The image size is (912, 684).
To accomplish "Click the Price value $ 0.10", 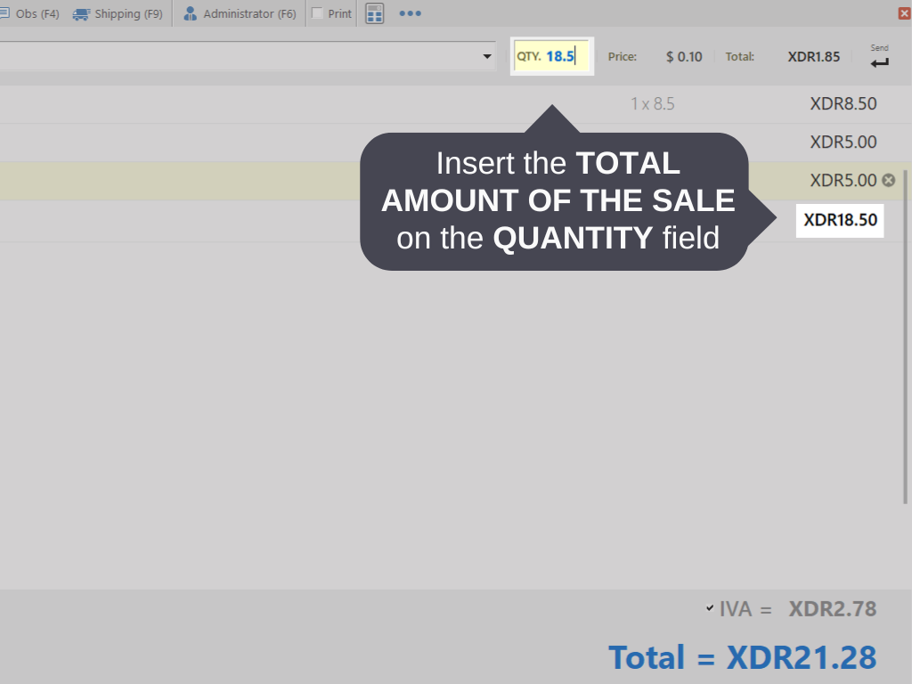I will (684, 56).
